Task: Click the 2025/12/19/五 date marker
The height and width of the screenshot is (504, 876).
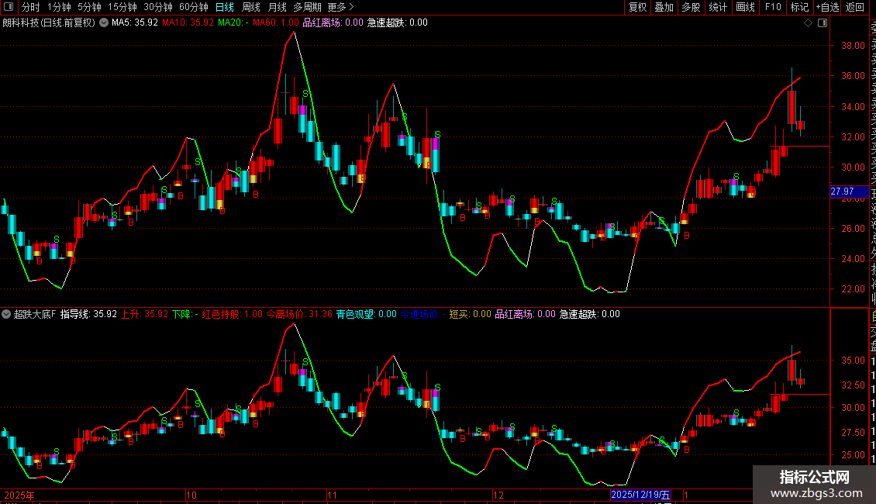Action: click(x=640, y=495)
